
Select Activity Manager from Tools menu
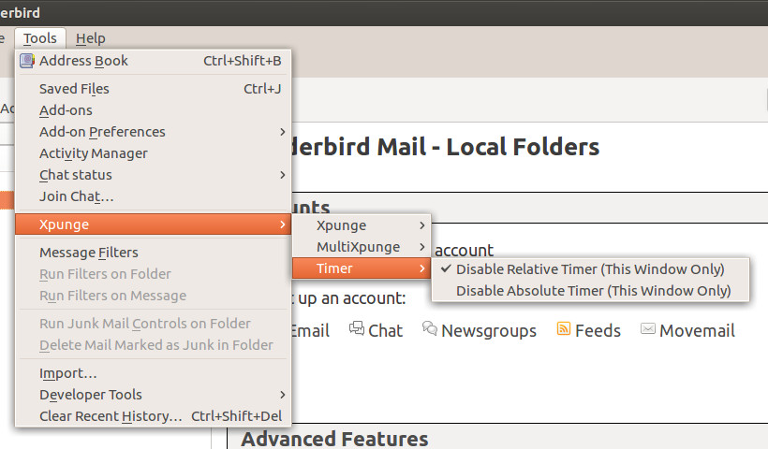[x=94, y=153]
